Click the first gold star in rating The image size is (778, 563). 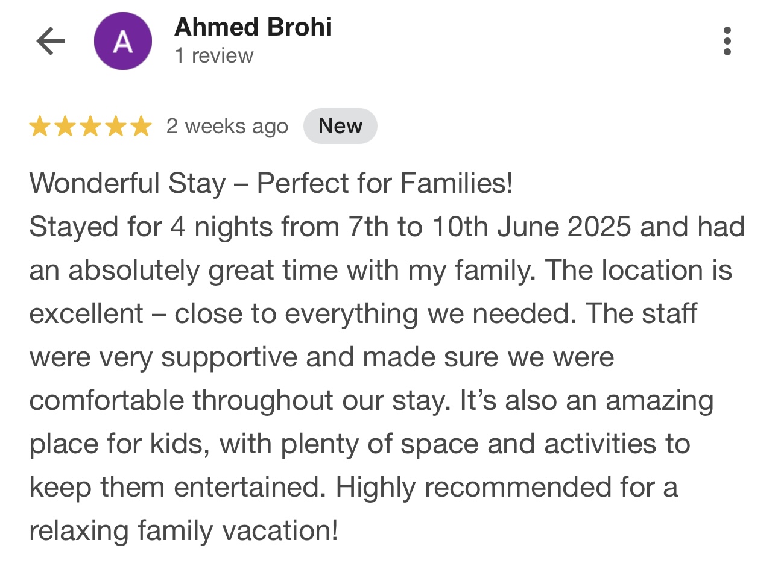40,127
